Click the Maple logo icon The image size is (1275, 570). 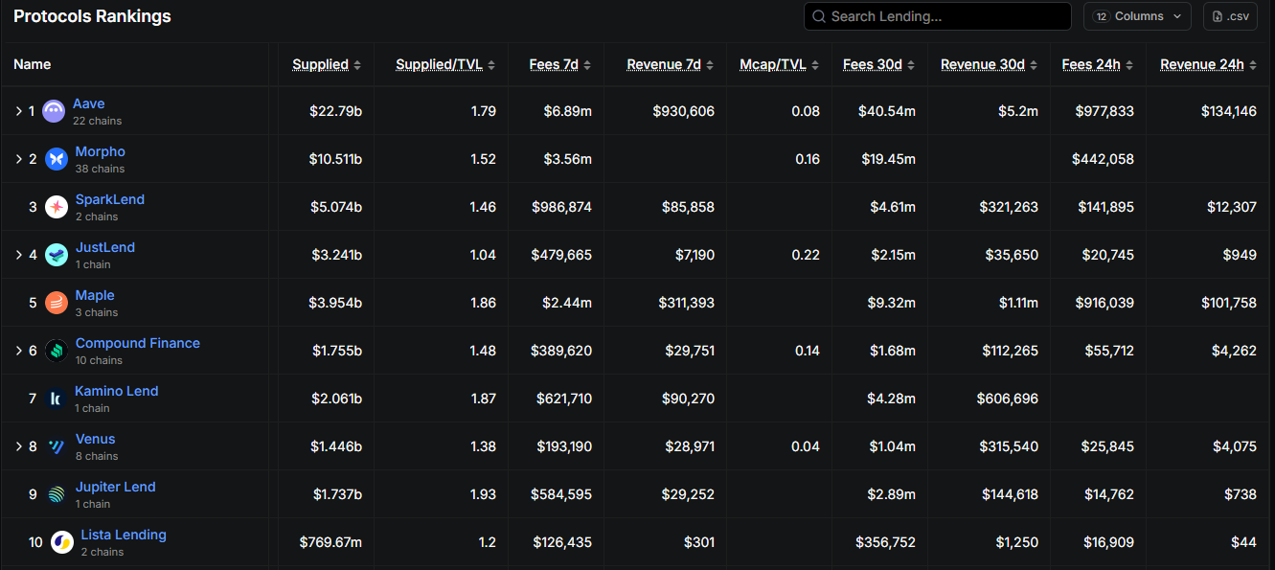coord(57,303)
